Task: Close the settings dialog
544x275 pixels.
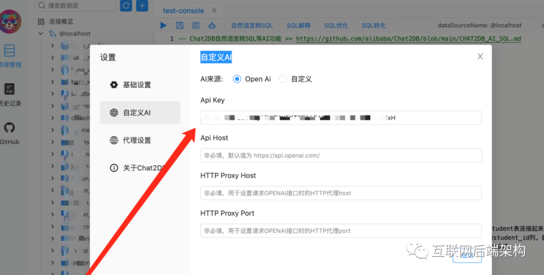Action: [480, 56]
